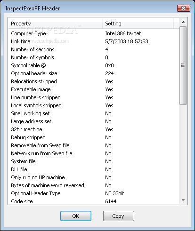Select the Optional Header Type row
The height and width of the screenshot is (231, 195).
point(94,193)
